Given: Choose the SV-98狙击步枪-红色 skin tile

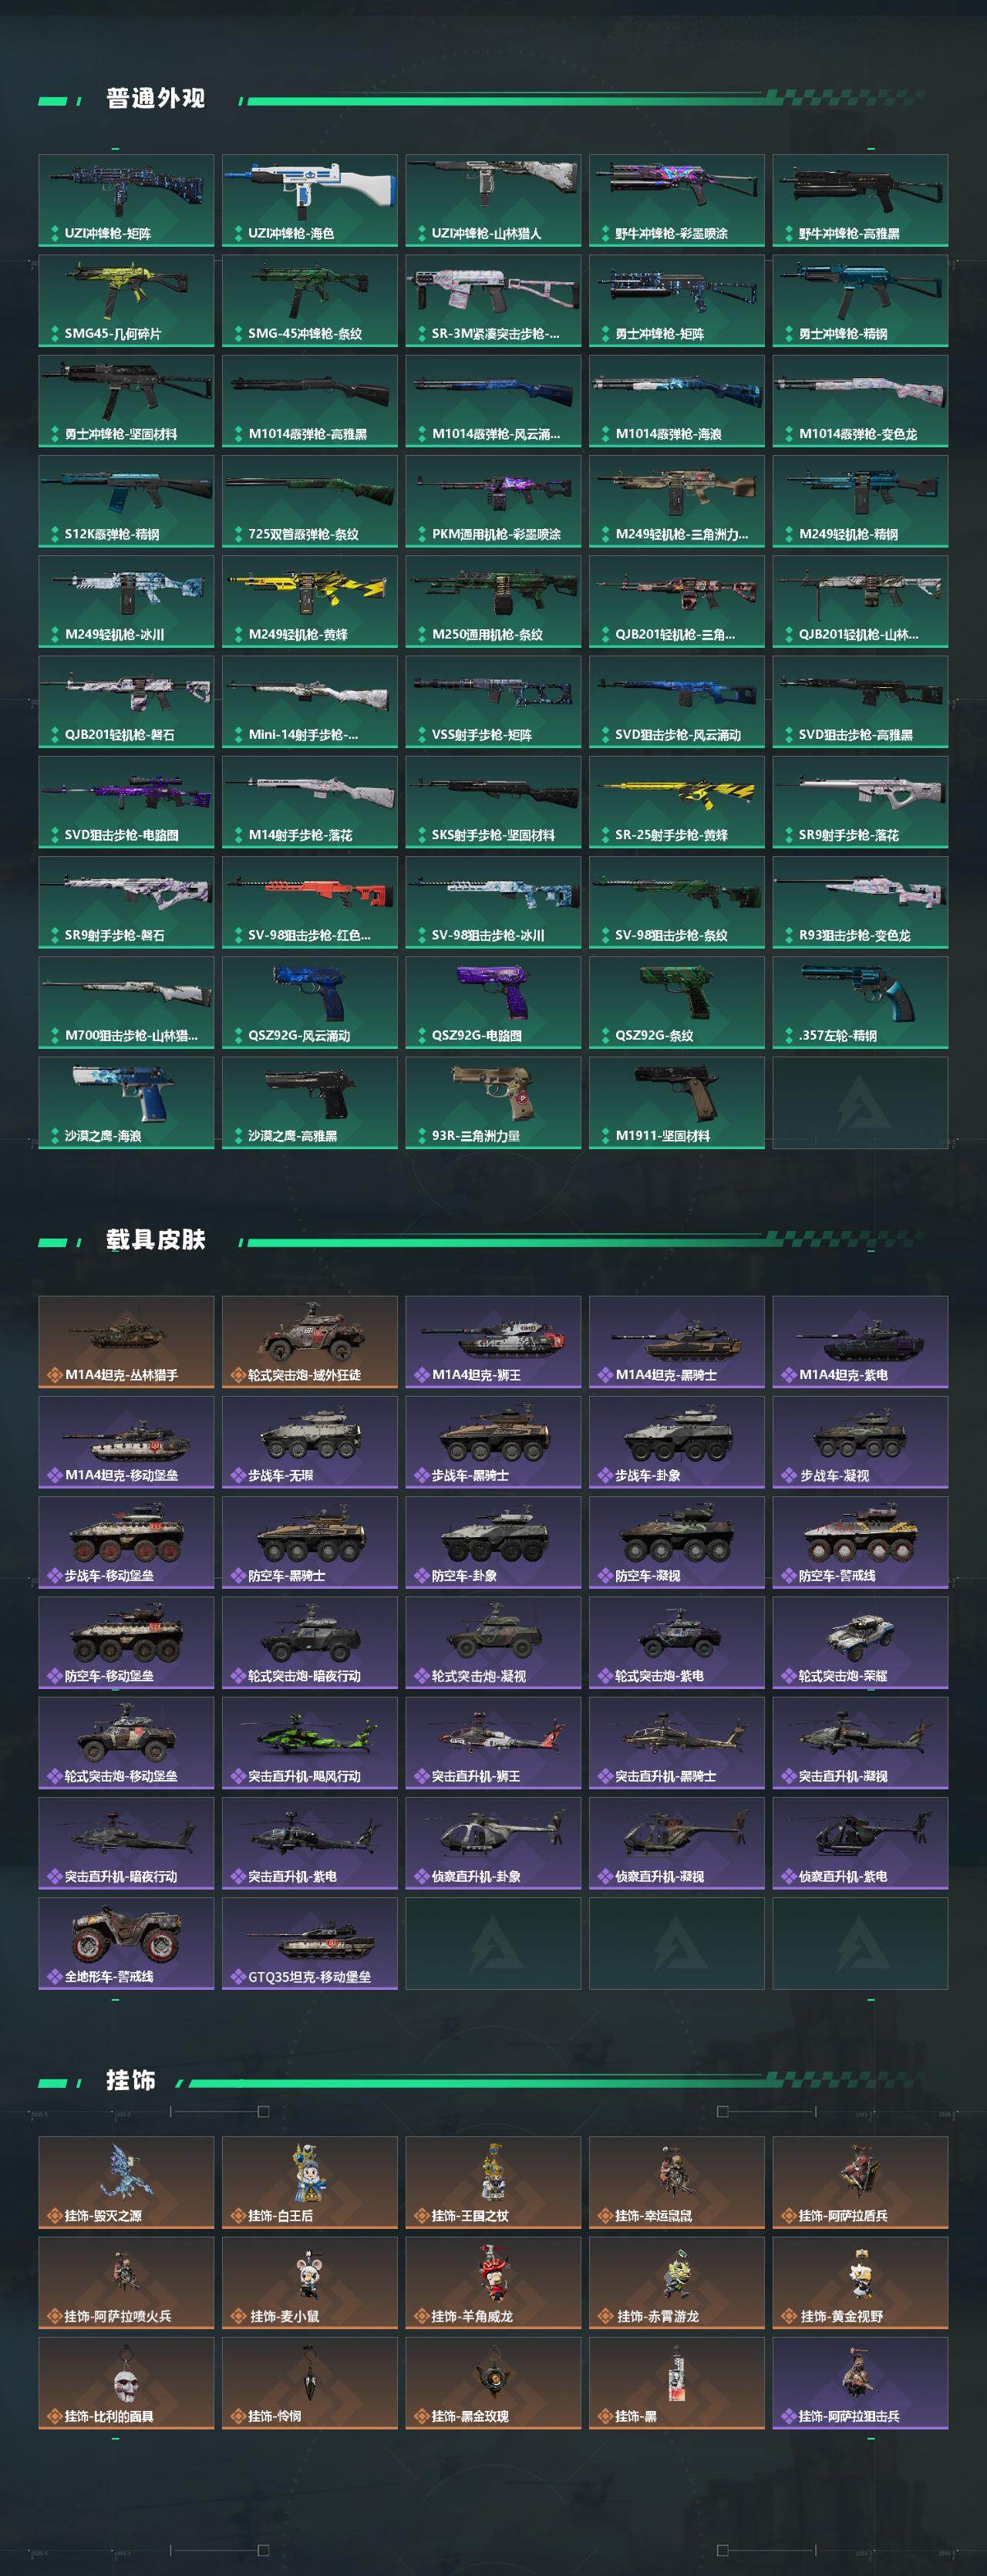Looking at the screenshot, I should tap(309, 902).
